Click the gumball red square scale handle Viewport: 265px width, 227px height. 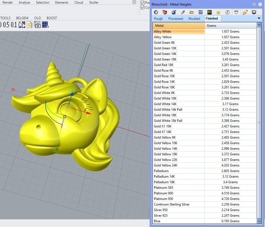click(x=13, y=90)
